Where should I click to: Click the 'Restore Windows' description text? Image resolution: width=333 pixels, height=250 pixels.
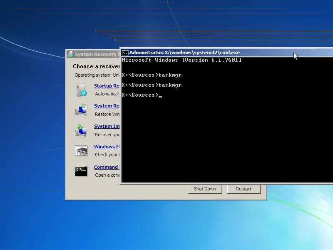pos(107,114)
